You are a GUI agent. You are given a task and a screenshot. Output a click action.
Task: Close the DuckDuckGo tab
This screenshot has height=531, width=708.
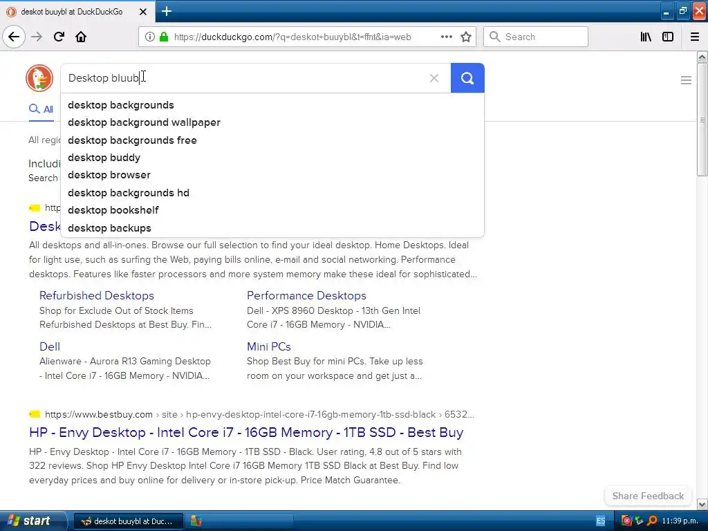[x=142, y=12]
